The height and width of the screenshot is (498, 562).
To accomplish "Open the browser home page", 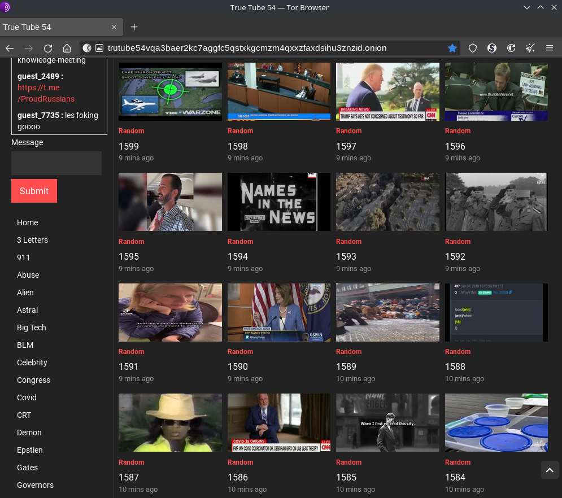I will [x=67, y=48].
